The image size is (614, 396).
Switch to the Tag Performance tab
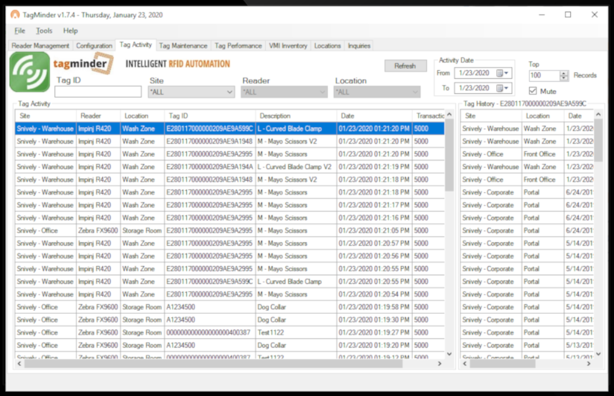click(x=238, y=46)
